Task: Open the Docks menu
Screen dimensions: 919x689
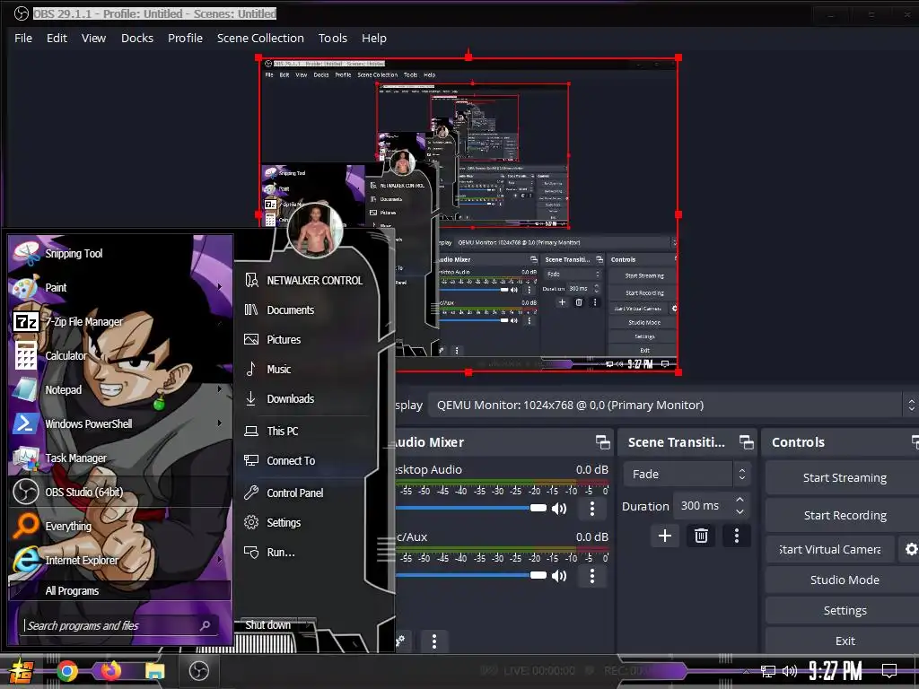Action: point(137,38)
